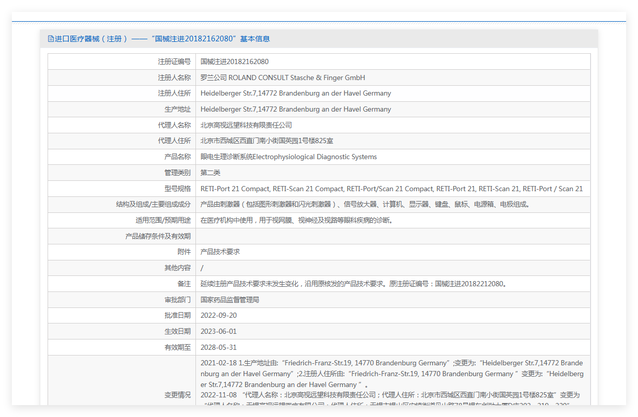
Task: Click the 注册证编号 label cell
Action: click(174, 61)
